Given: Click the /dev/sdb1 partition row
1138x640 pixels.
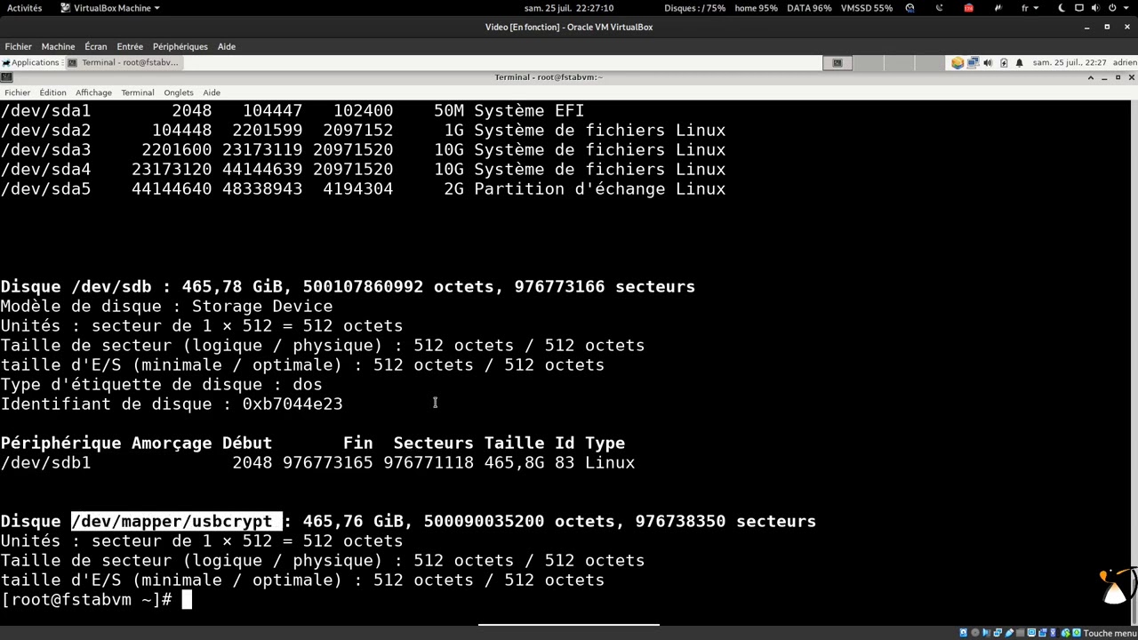Looking at the screenshot, I should (317, 463).
